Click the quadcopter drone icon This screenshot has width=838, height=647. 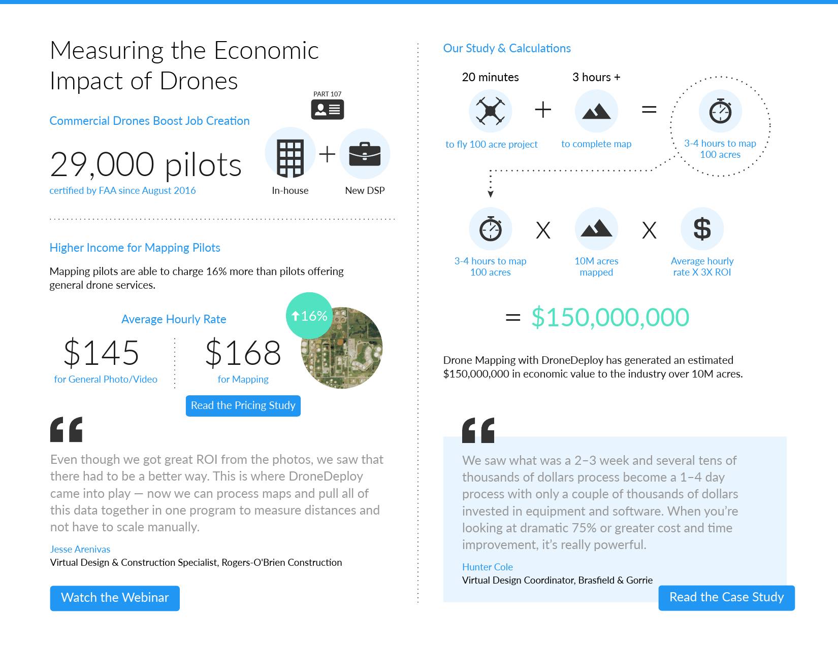(x=490, y=111)
